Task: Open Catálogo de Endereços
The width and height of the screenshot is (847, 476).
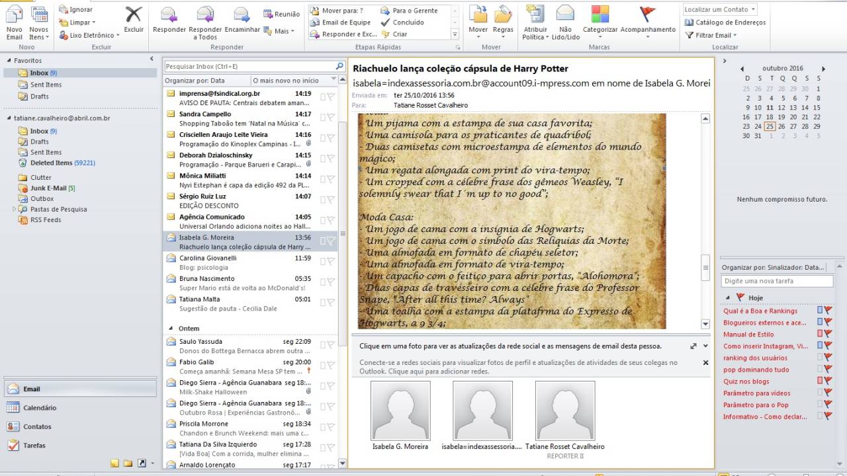Action: point(725,22)
